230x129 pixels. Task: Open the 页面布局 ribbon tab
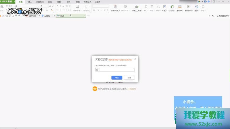40,2
